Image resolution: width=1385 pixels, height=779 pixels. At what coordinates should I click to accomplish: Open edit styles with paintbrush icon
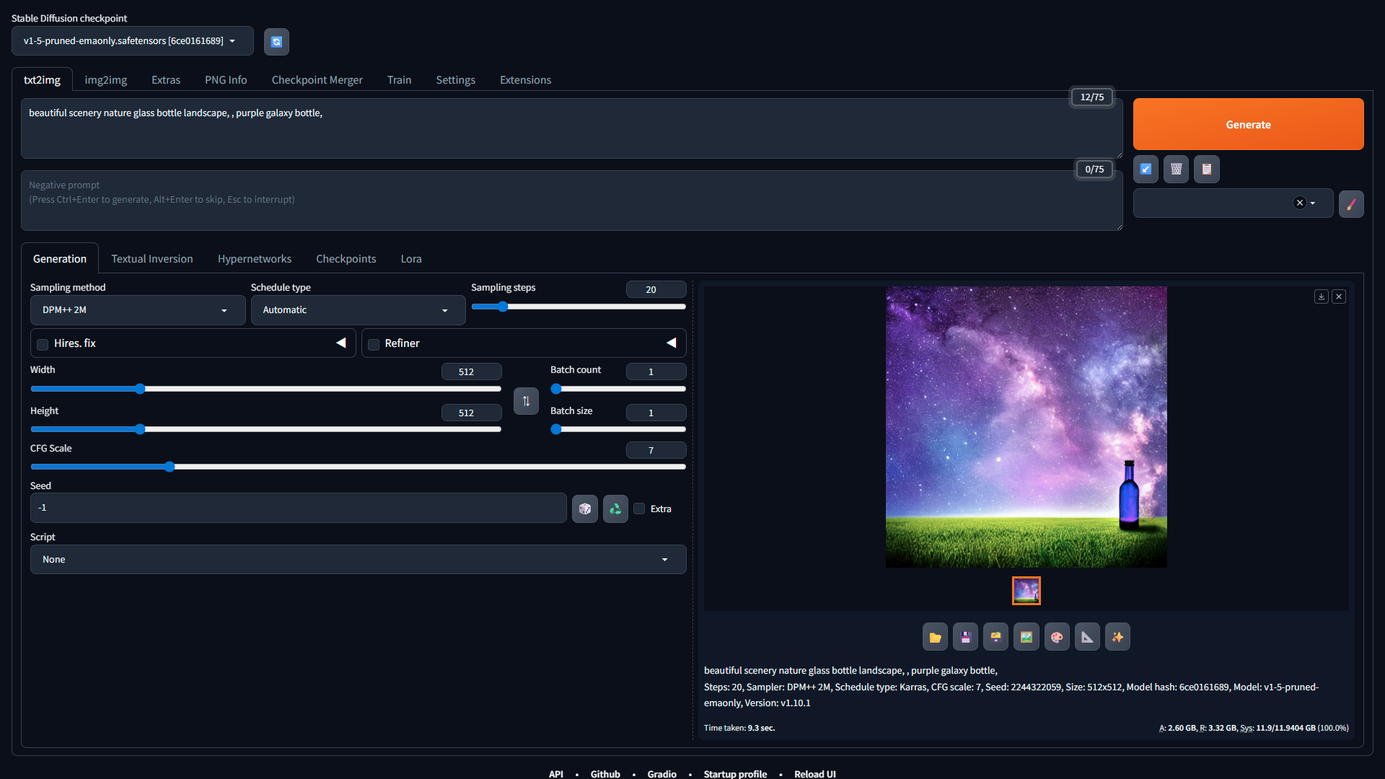pyautogui.click(x=1351, y=203)
